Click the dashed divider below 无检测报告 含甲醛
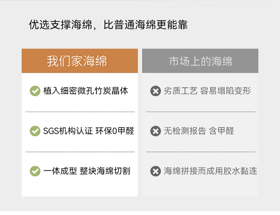 pos(201,152)
